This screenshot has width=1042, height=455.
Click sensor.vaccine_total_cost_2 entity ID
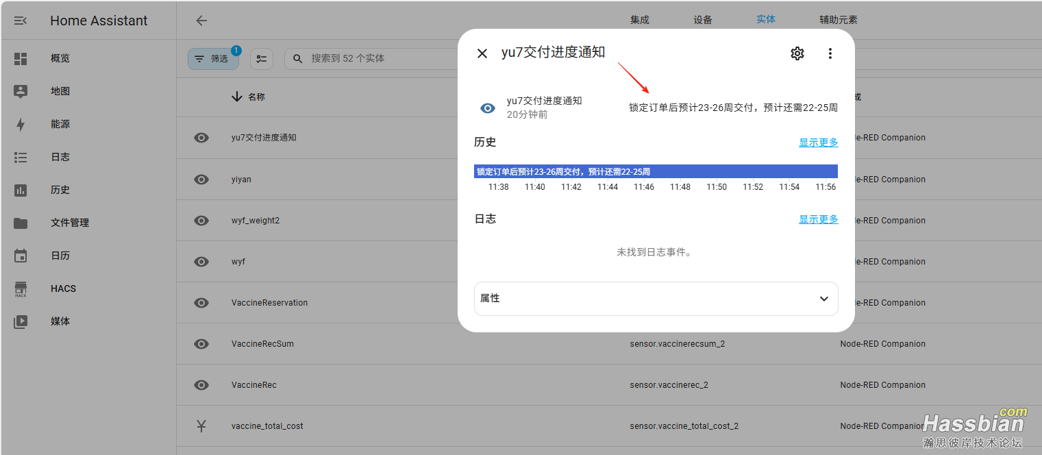(x=684, y=426)
